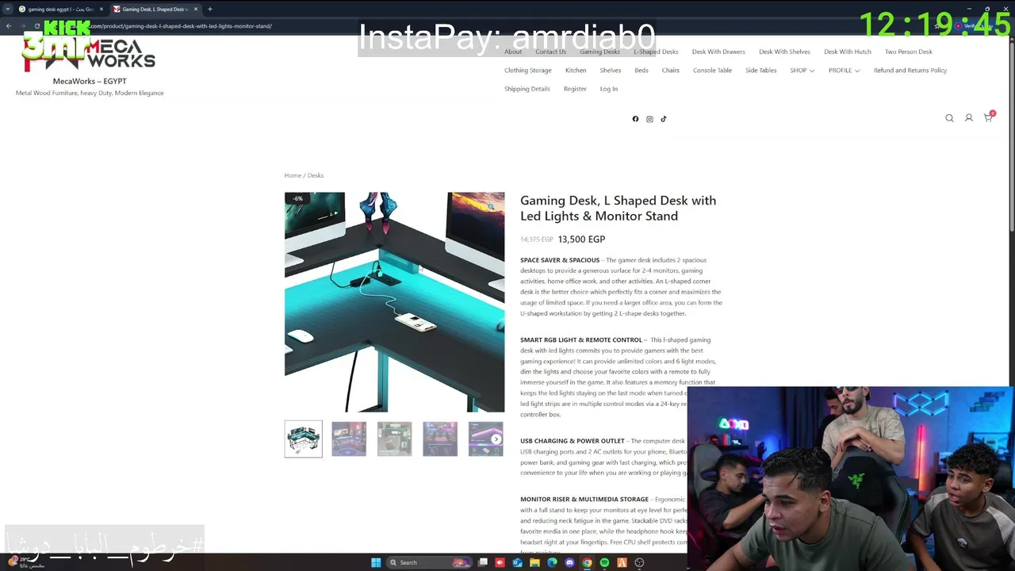The image size is (1015, 571).
Task: Open the Shipping Details link
Action: 527,89
